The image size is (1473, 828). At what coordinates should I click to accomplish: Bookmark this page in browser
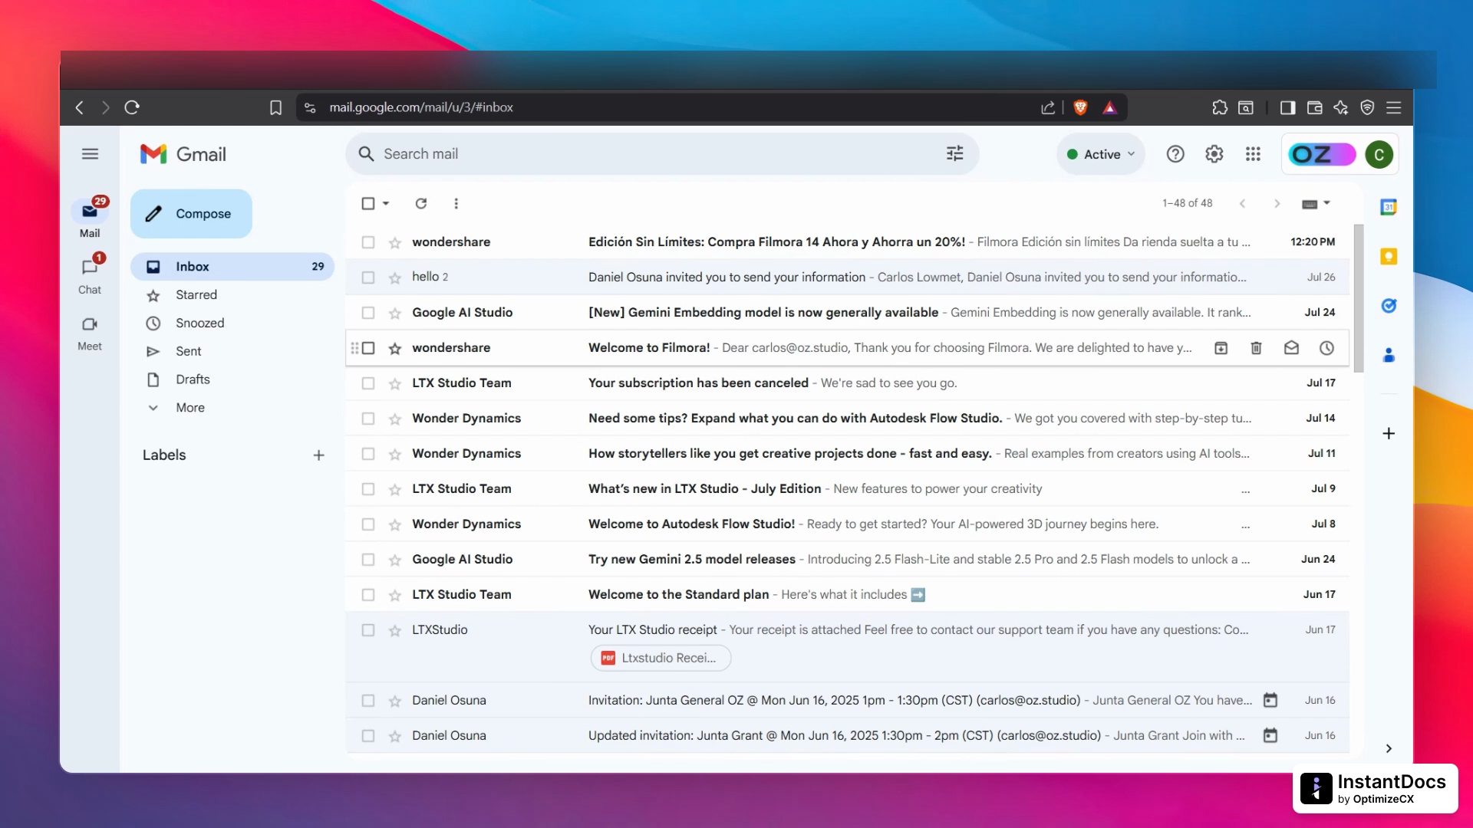[x=276, y=107]
